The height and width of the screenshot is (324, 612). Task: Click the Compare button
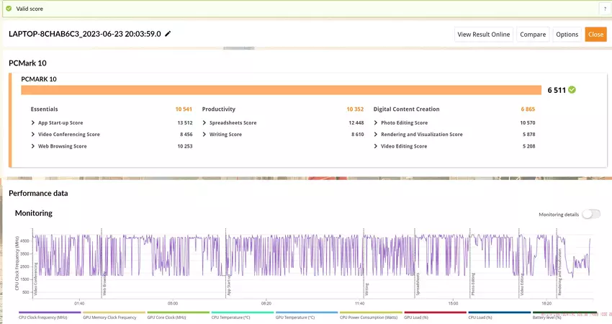[x=533, y=34]
